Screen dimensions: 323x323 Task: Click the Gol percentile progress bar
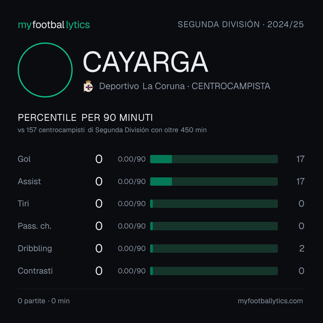pos(214,159)
